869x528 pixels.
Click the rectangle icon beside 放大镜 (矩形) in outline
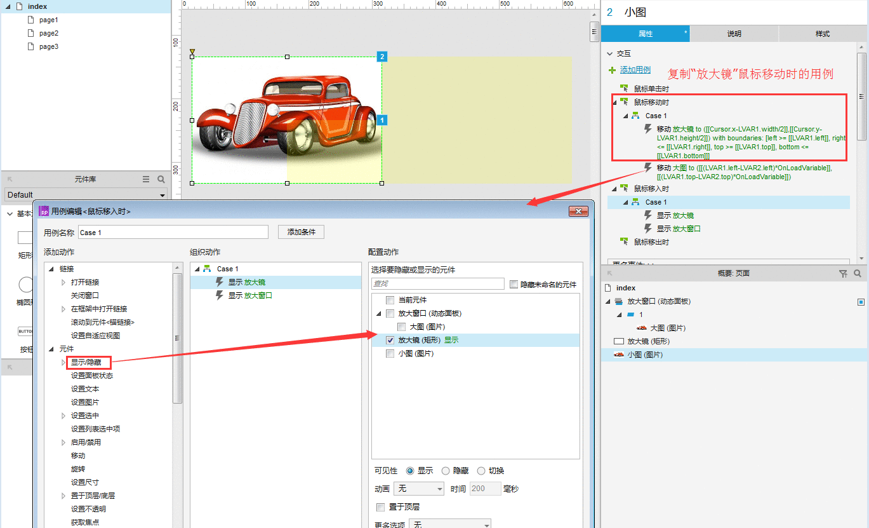[x=619, y=341]
